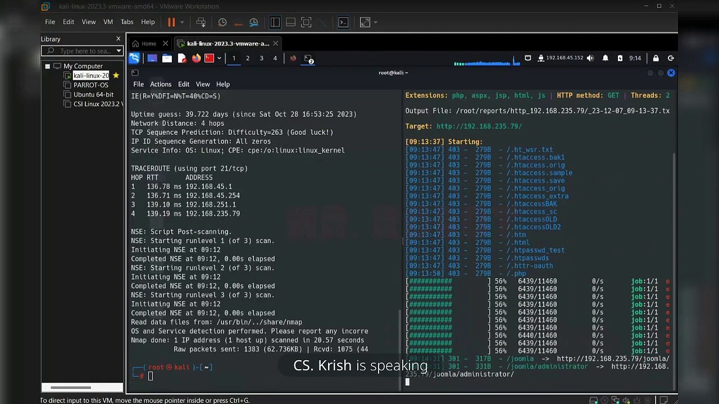Screen dimensions: 719x404
Task: Switch to workspace 3
Action: 261,58
